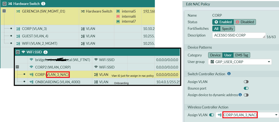Image resolution: width=279 pixels, height=122 pixels.
Task: Click the internal5 port icon
Action: [118, 11]
